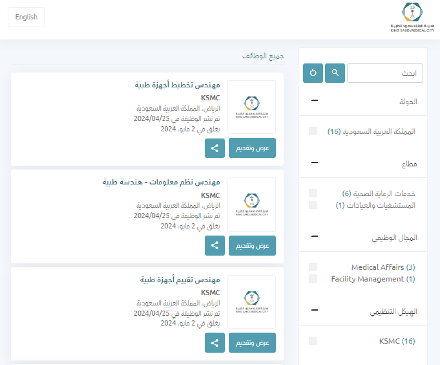
Task: Open logo thumbnail of مهندس تقييم أجهزة طبية
Action: [x=252, y=302]
